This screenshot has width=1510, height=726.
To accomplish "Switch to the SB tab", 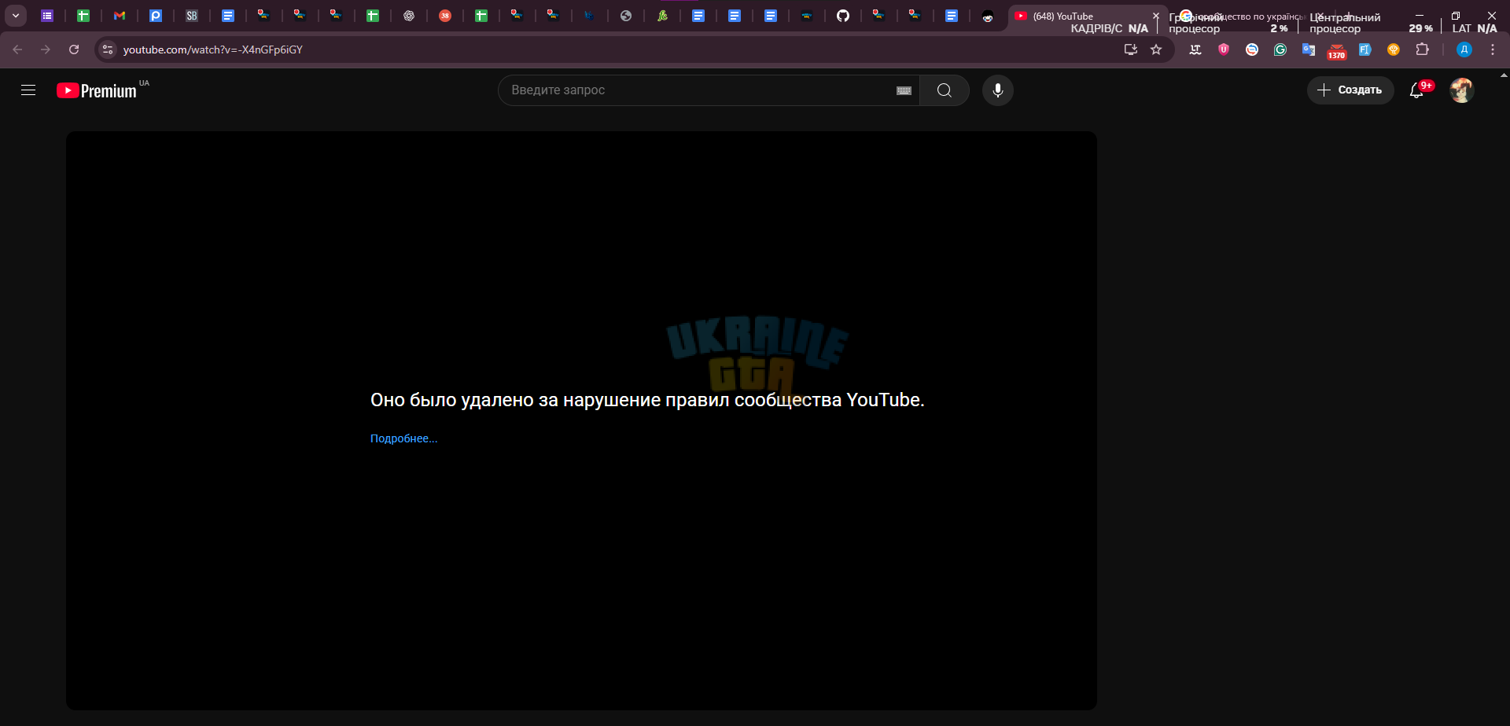I will (192, 16).
